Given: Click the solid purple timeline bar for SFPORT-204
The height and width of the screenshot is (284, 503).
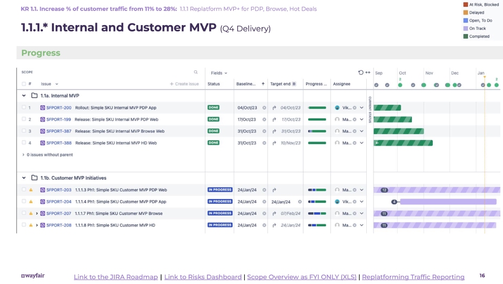Looking at the screenshot, I should [x=448, y=202].
